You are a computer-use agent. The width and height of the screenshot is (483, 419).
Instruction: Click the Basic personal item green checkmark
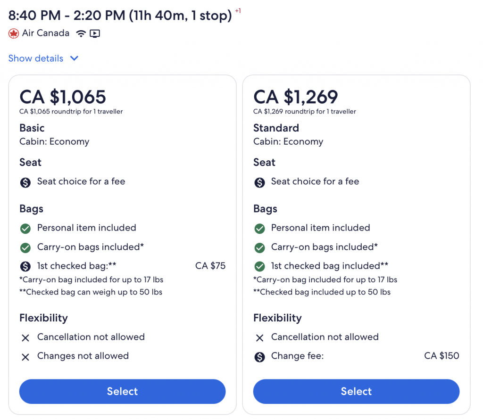[x=25, y=229]
